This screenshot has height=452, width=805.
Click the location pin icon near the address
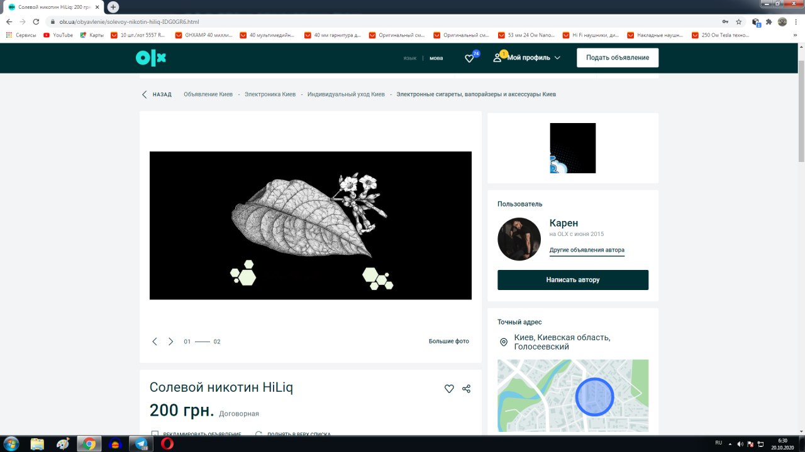(x=504, y=342)
